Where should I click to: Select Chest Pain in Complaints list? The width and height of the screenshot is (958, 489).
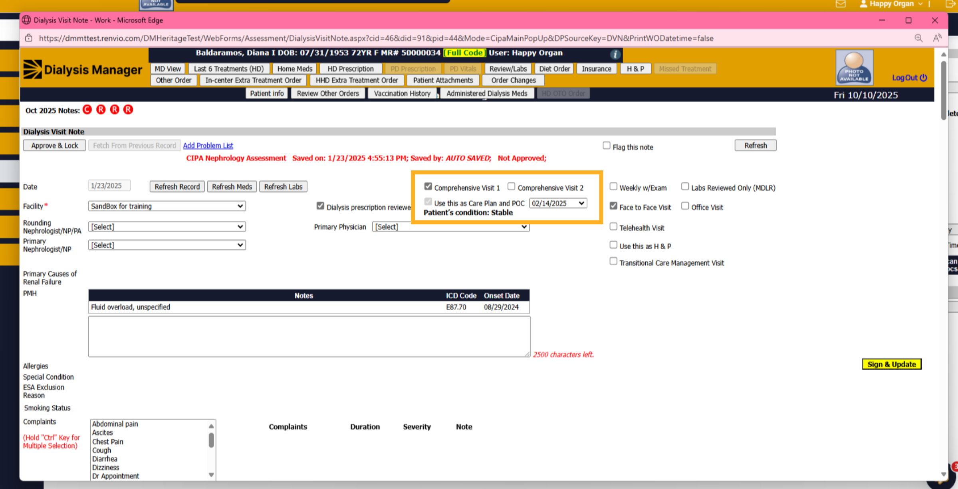108,442
